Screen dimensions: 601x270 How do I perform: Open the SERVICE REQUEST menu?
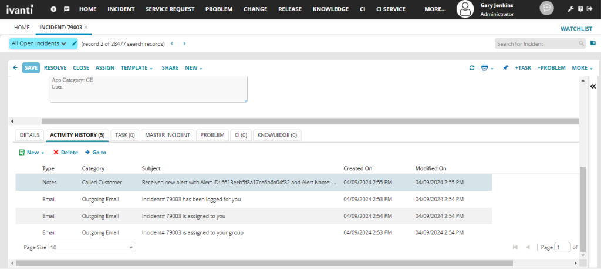pos(170,9)
